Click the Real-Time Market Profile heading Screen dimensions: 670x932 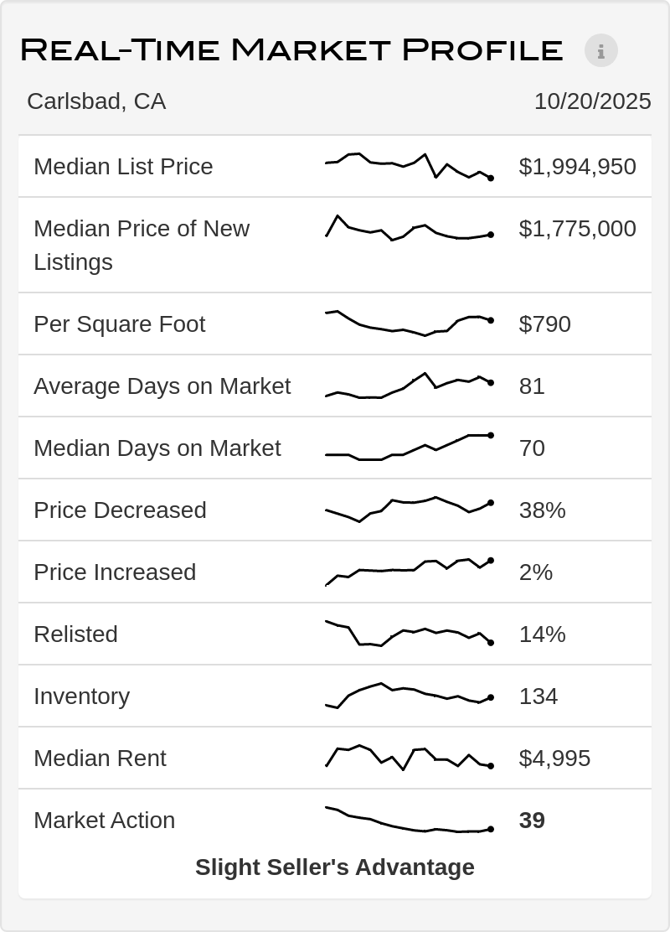coord(291,50)
